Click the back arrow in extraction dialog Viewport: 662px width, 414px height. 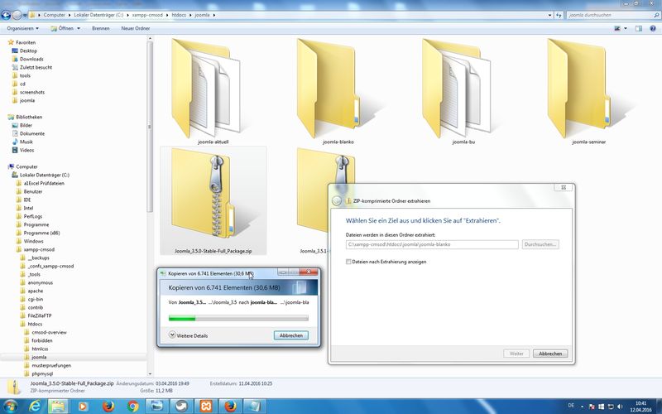[337, 201]
